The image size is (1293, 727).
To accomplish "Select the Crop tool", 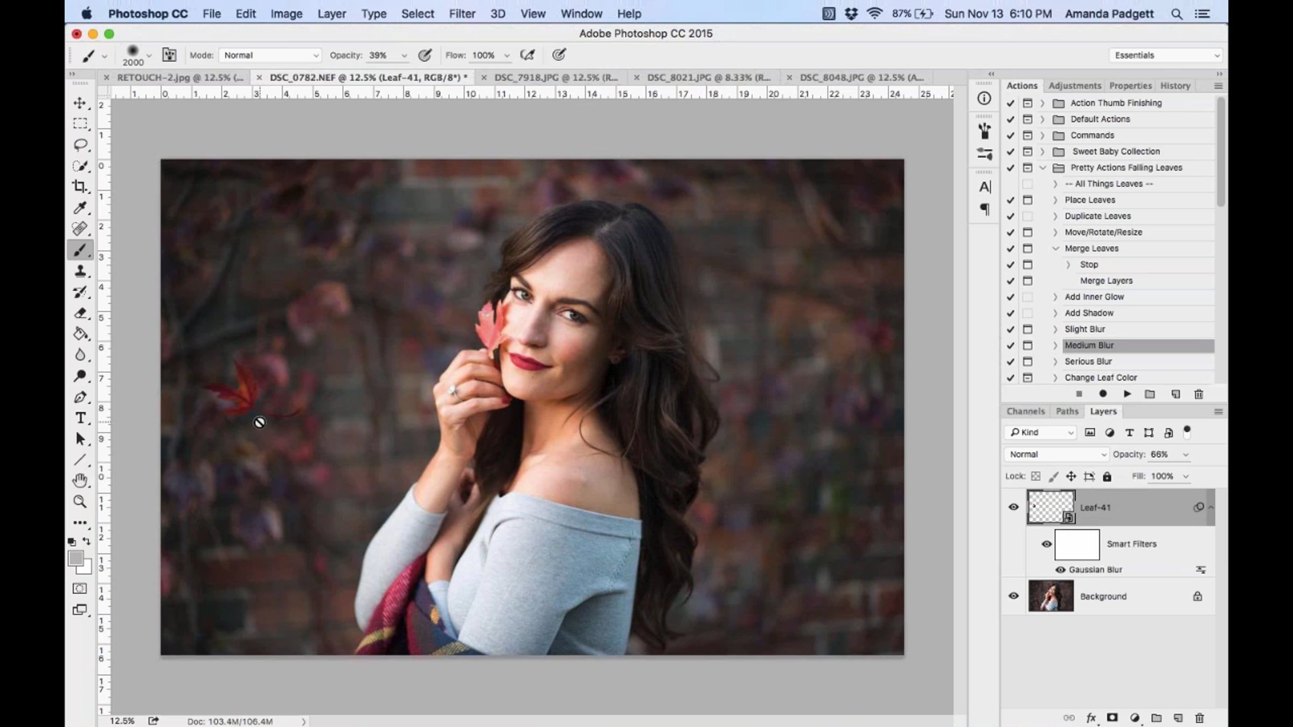I will point(80,186).
